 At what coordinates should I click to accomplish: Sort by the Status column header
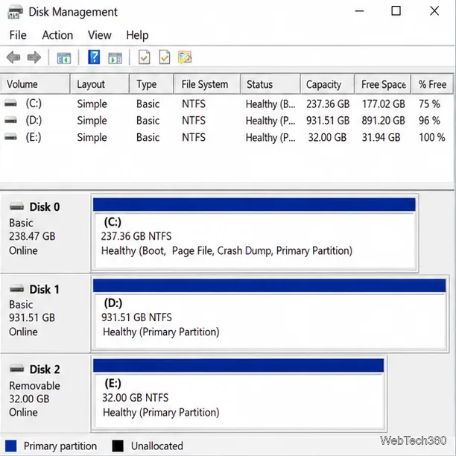click(x=270, y=84)
